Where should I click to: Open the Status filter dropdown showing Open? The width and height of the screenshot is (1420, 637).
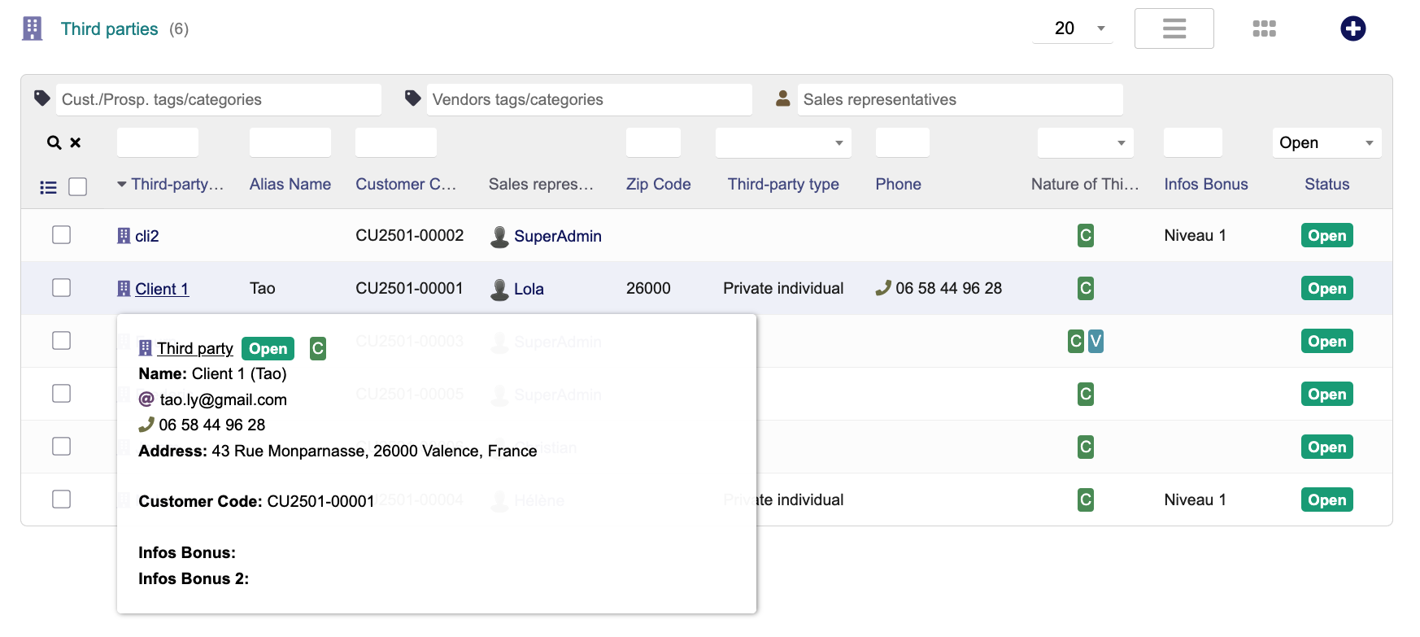[1326, 142]
